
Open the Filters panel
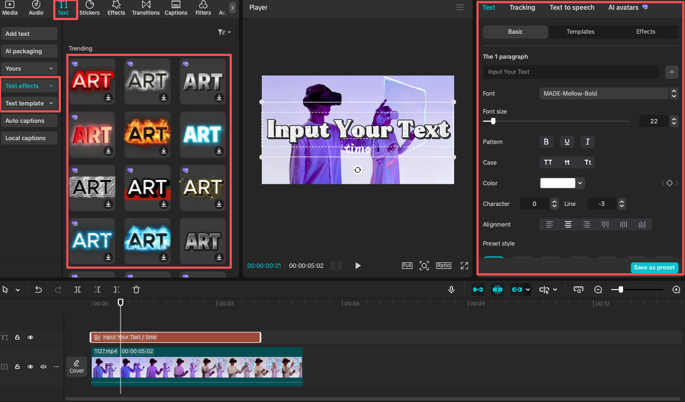point(203,9)
